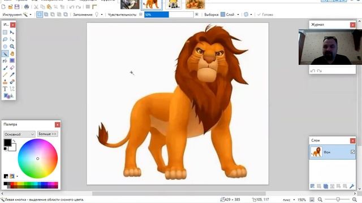Image resolution: width=362 pixels, height=203 pixels.
Task: Select the Eraser tool
Action: click(12, 68)
